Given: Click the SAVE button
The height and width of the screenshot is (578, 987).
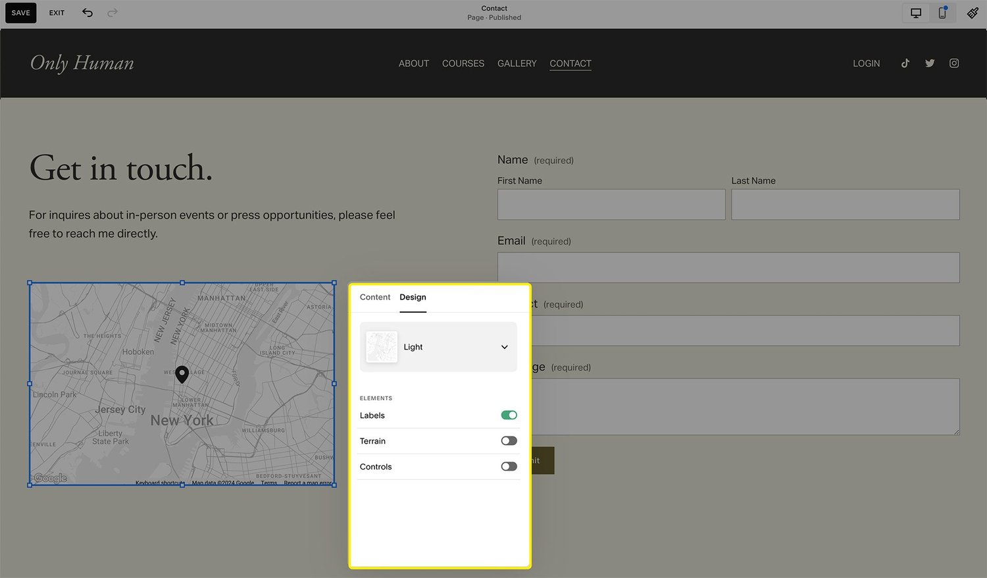Looking at the screenshot, I should [x=20, y=13].
